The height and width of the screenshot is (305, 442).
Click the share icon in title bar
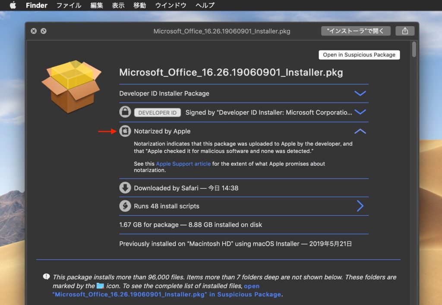click(405, 31)
